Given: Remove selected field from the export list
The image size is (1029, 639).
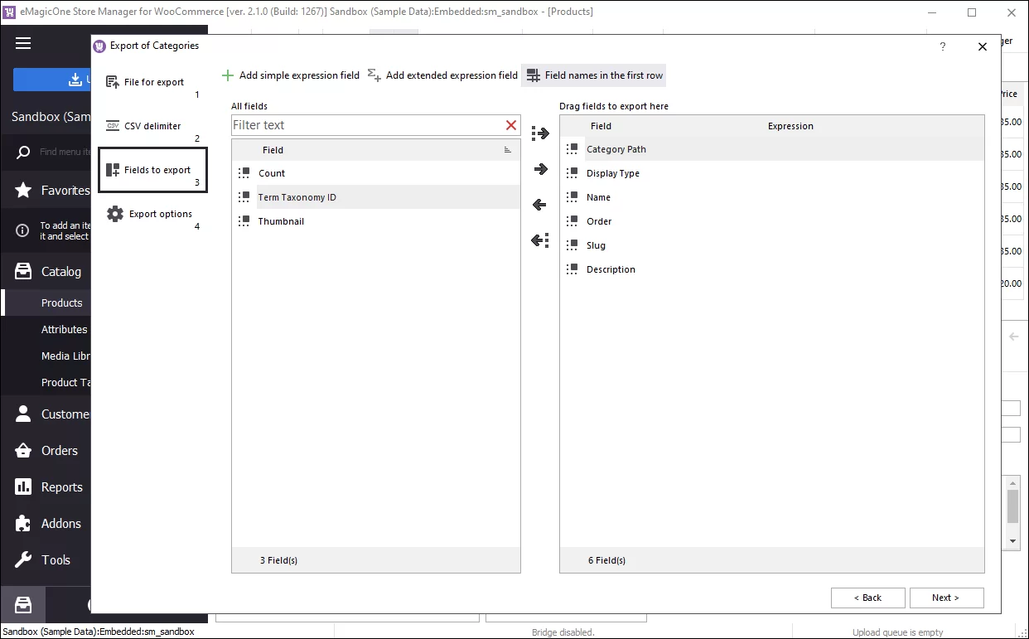Looking at the screenshot, I should (539, 204).
